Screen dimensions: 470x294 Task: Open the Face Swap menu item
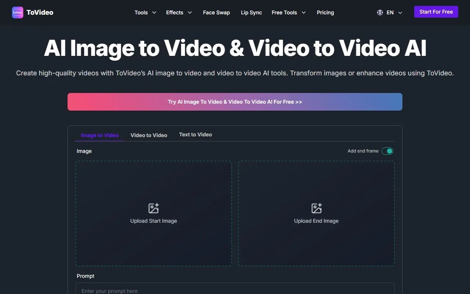pos(216,12)
